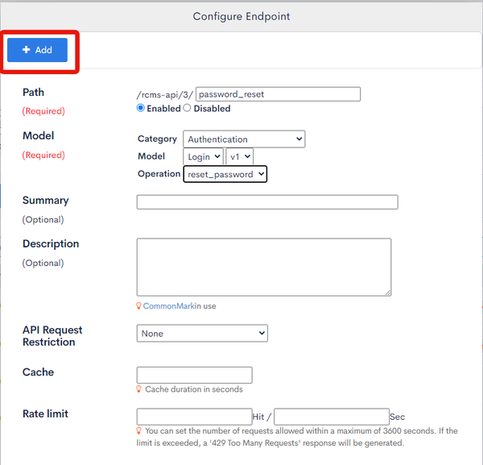
Task: Click inside the Description text area
Action: coord(264,267)
